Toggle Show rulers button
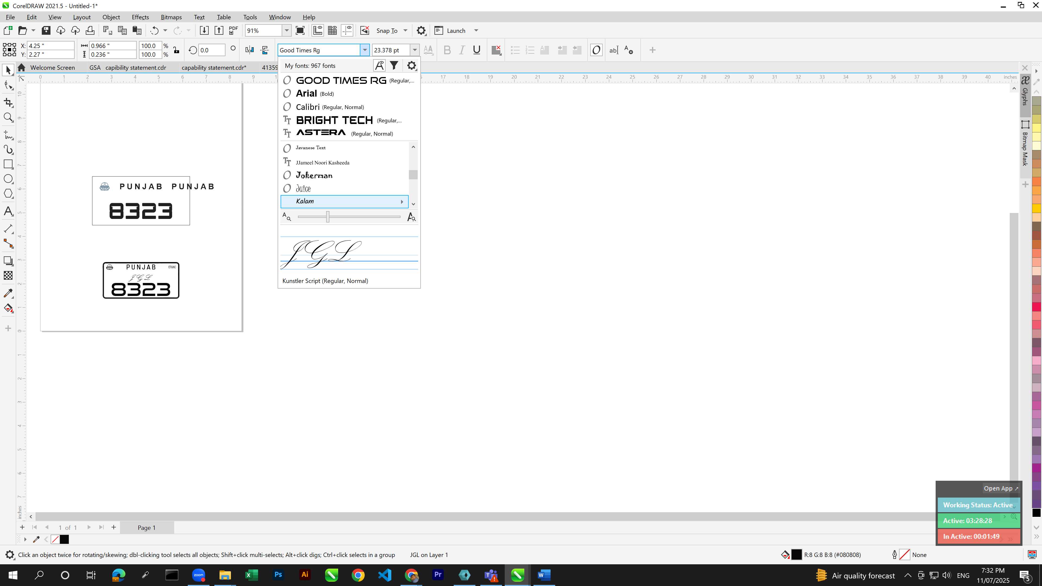The image size is (1042, 586). click(317, 30)
